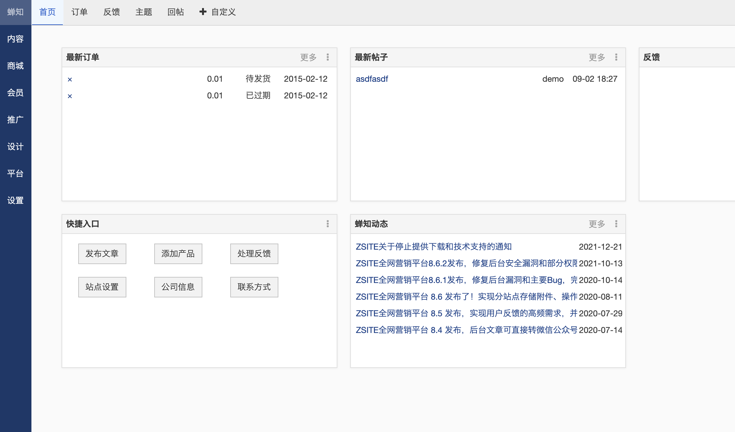Open ZSITE全网营销平台 8.5 发布 news link
The image size is (735, 432).
tap(466, 313)
